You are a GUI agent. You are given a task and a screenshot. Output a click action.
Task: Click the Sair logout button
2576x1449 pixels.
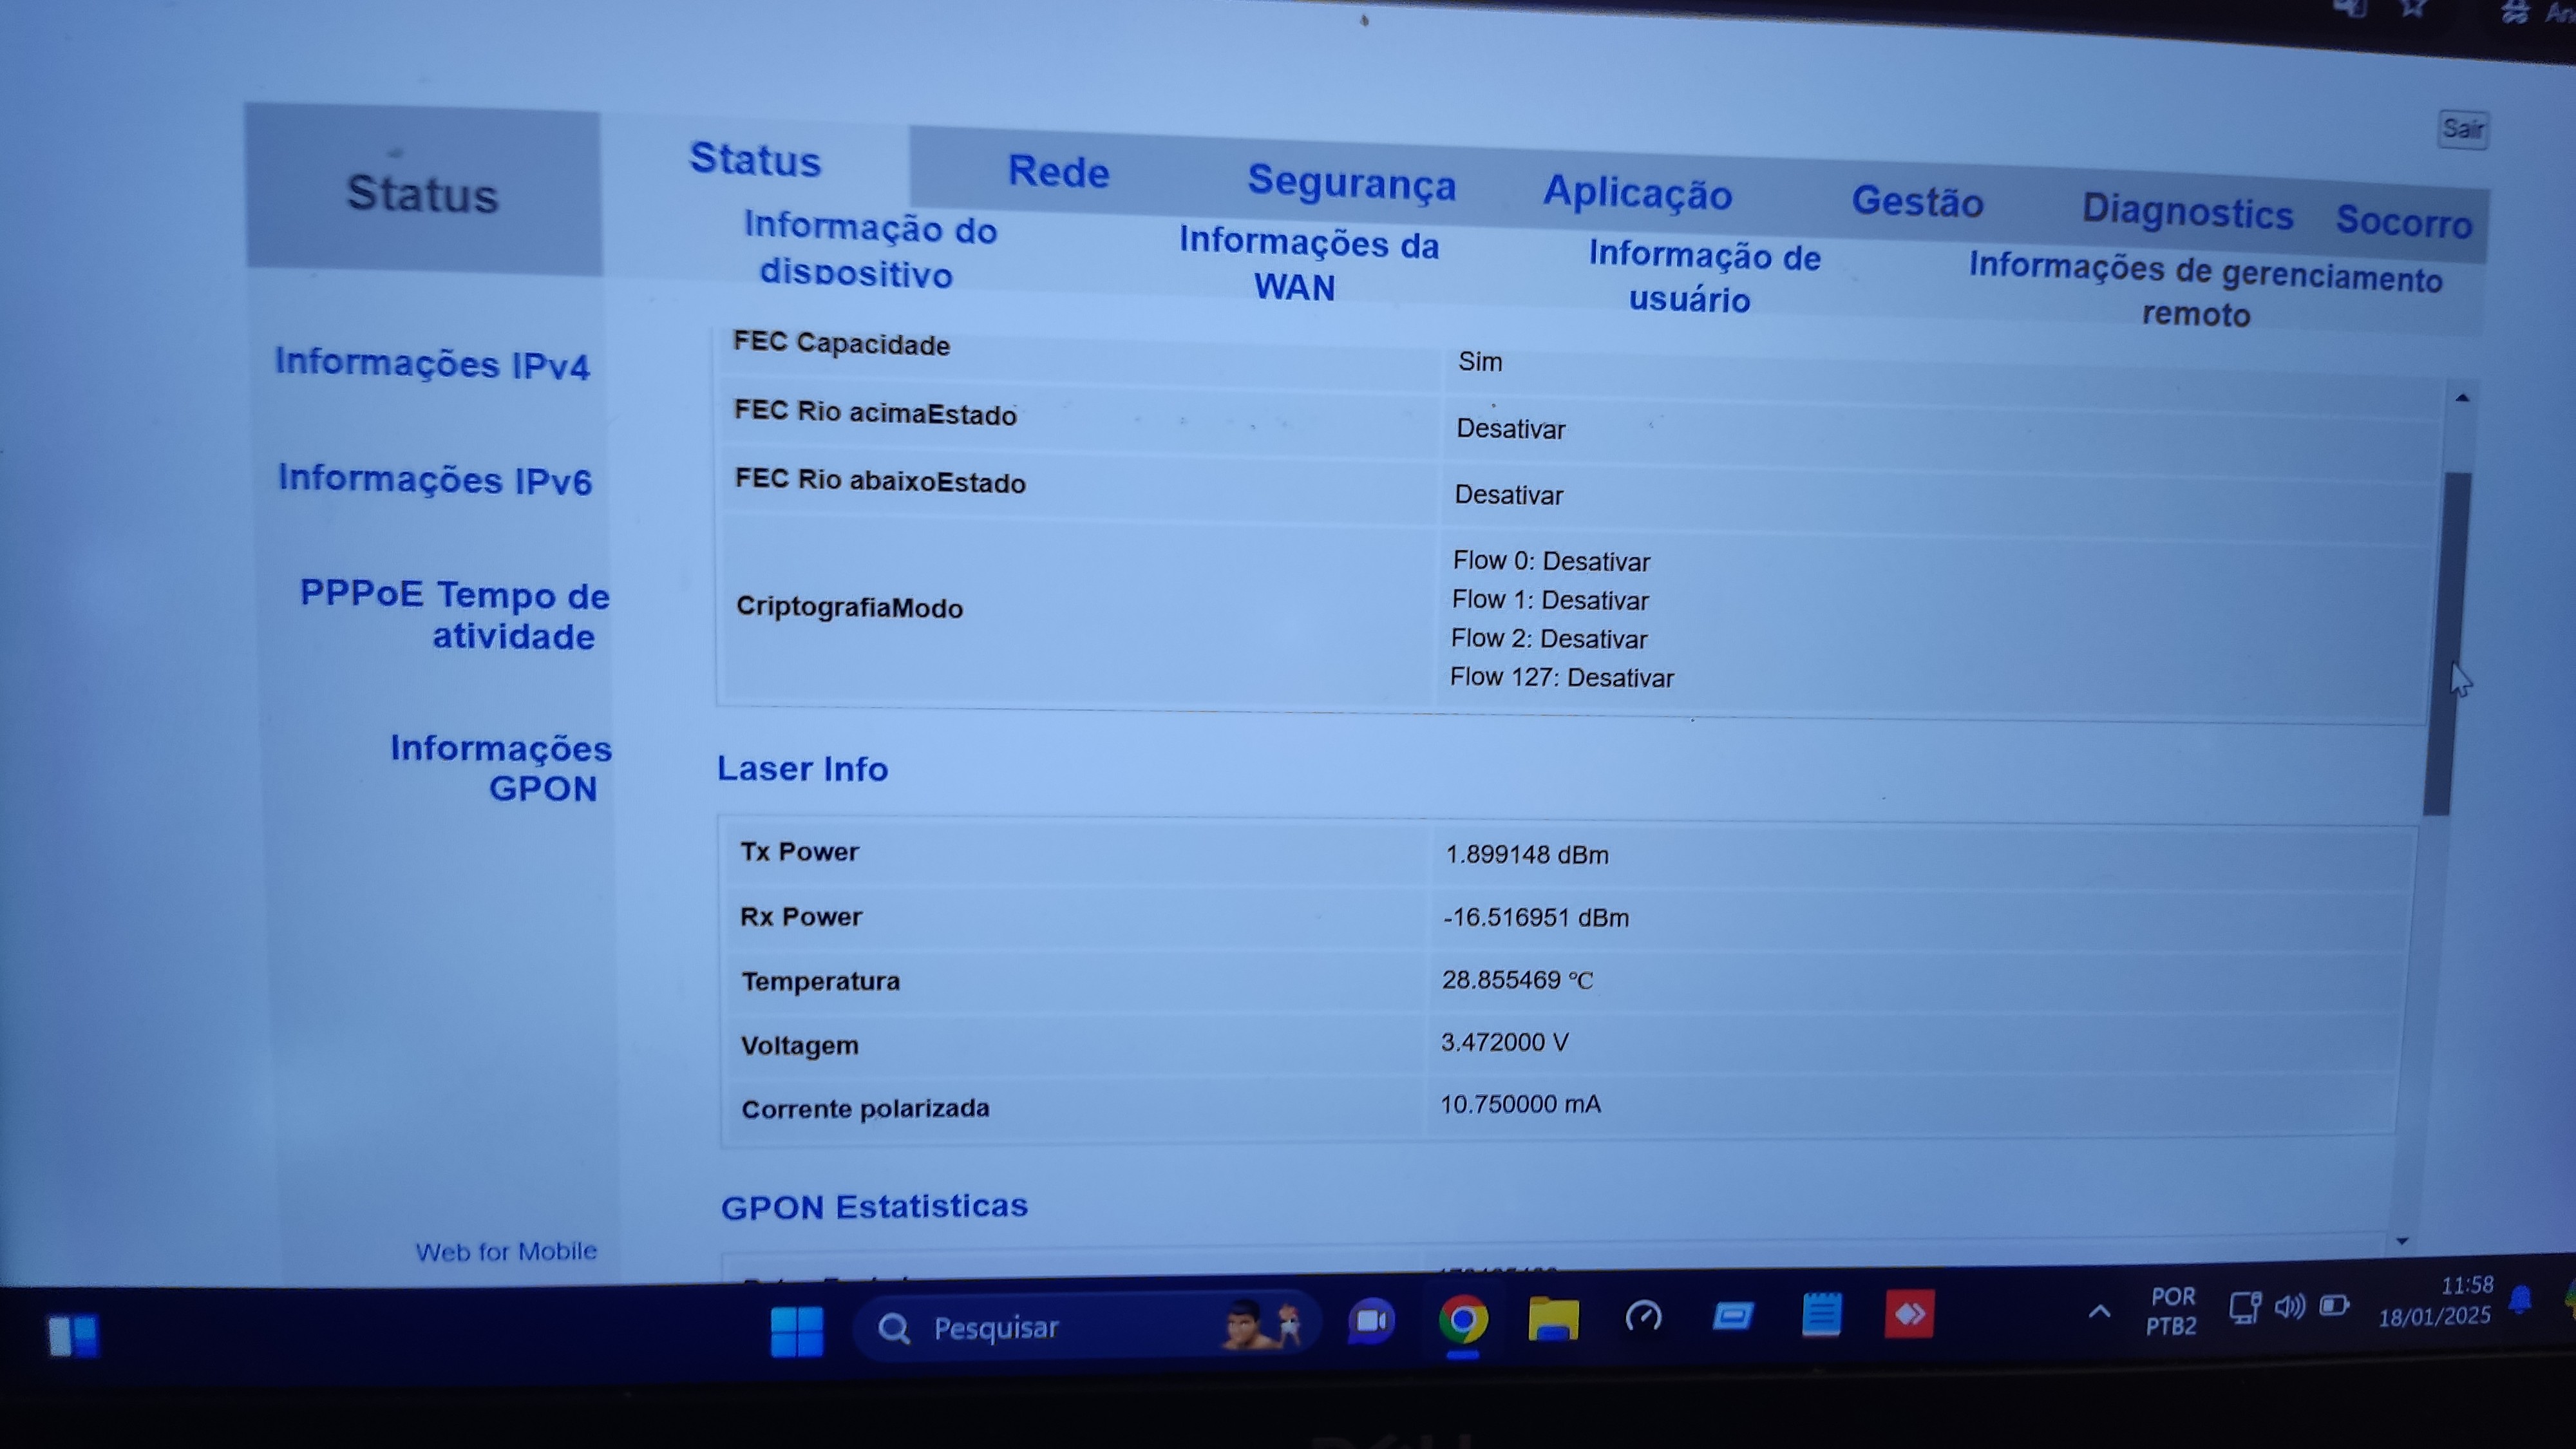[x=2462, y=129]
